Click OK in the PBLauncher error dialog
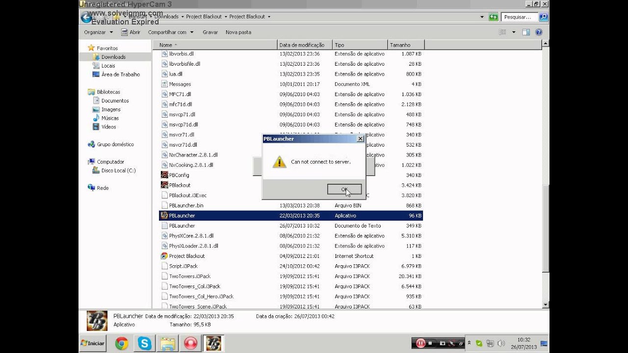The image size is (628, 353). [x=344, y=189]
